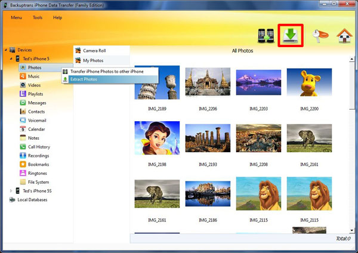Open the Menu menu
This screenshot has width=358, height=253.
click(x=17, y=17)
